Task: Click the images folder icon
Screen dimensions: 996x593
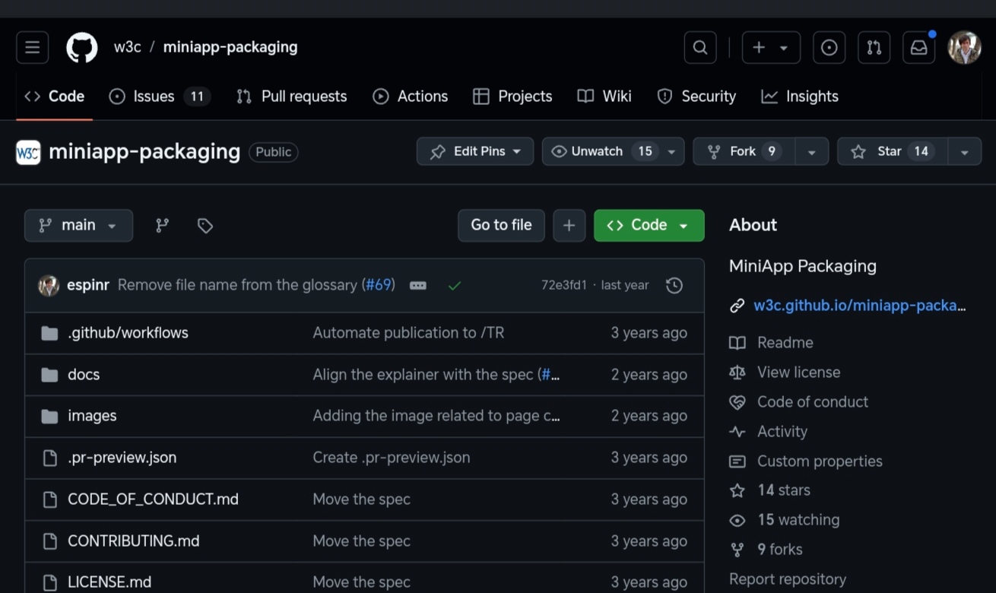Action: 49,416
